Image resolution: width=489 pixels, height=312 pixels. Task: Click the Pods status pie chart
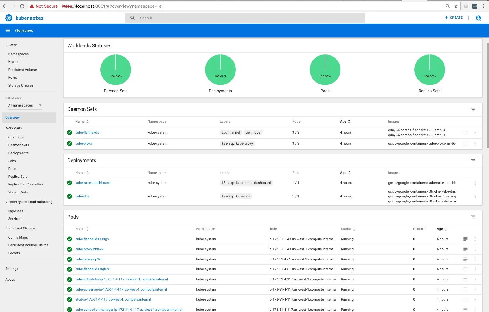(x=325, y=70)
